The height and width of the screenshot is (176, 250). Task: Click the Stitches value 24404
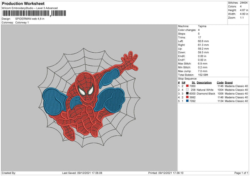(x=244, y=3)
